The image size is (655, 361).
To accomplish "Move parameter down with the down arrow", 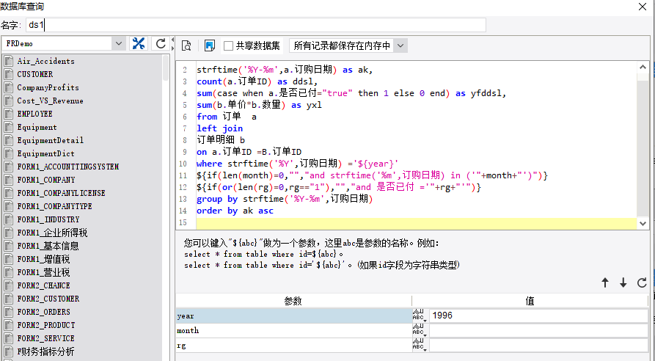I will pyautogui.click(x=623, y=283).
